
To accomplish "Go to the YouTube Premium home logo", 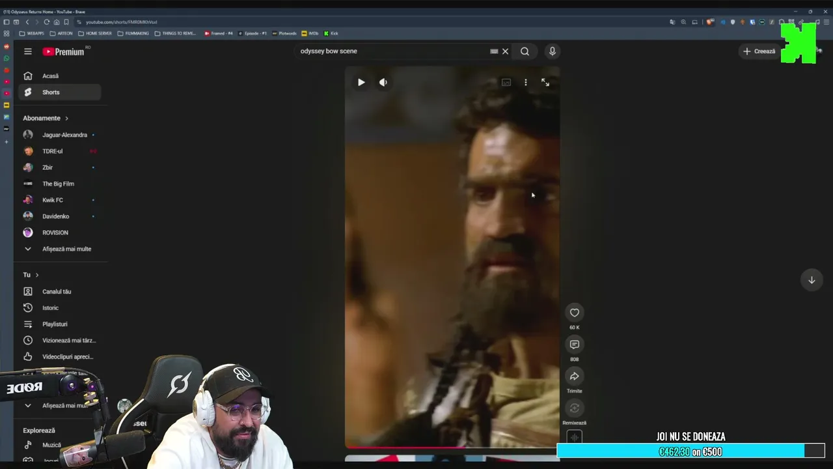I will tap(64, 51).
